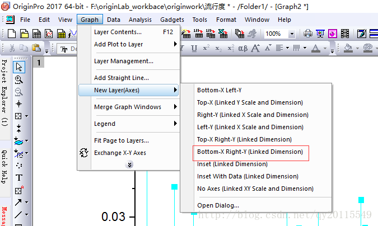This screenshot has width=378, height=226.
Task: Toggle Subscript formatting
Action: [x=218, y=48]
